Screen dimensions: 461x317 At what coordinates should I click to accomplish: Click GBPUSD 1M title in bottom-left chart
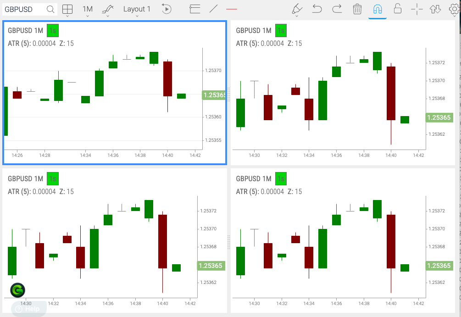[26, 179]
